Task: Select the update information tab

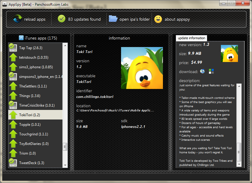Action: click(191, 38)
